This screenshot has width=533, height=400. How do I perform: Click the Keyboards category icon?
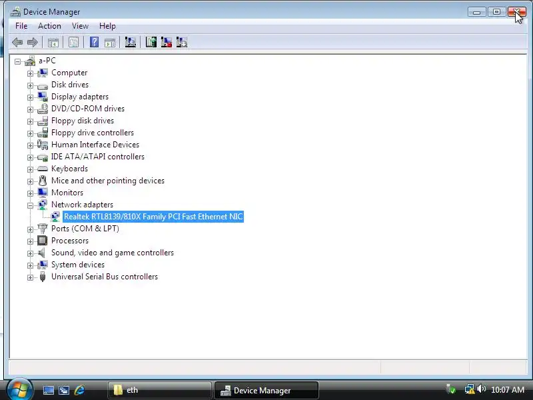tap(43, 169)
